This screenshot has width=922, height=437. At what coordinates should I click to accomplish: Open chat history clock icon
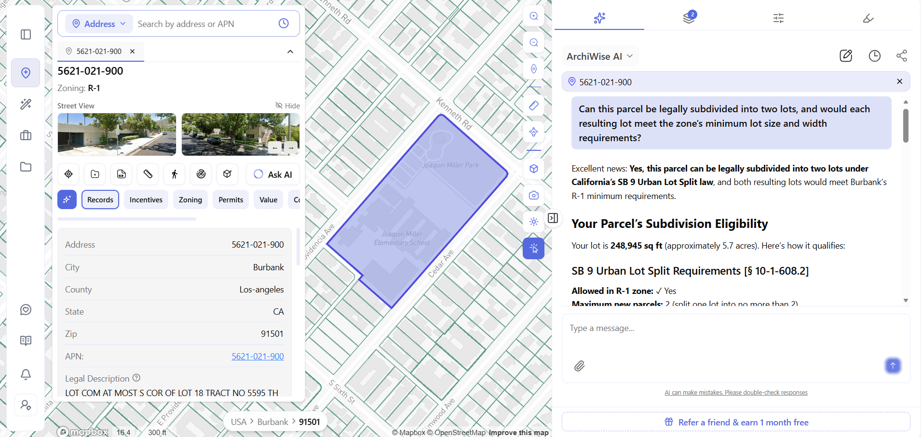pyautogui.click(x=874, y=56)
